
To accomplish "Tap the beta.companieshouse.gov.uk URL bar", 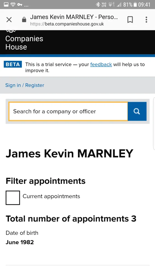I will coord(67,24).
